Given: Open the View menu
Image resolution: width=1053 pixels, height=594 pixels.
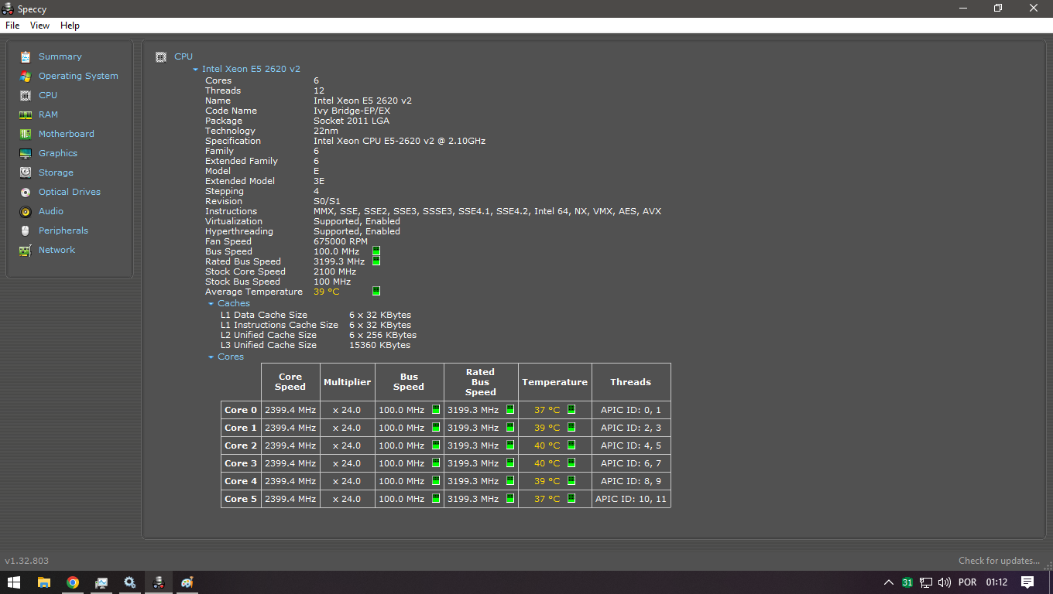Looking at the screenshot, I should pos(39,26).
